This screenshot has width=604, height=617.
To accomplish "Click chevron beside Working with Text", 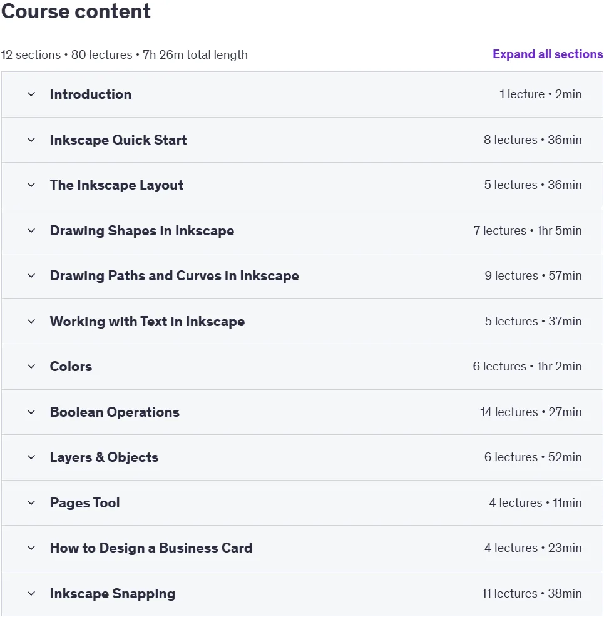I will [31, 322].
